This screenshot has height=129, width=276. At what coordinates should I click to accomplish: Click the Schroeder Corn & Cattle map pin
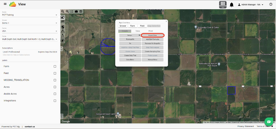pos(195,27)
